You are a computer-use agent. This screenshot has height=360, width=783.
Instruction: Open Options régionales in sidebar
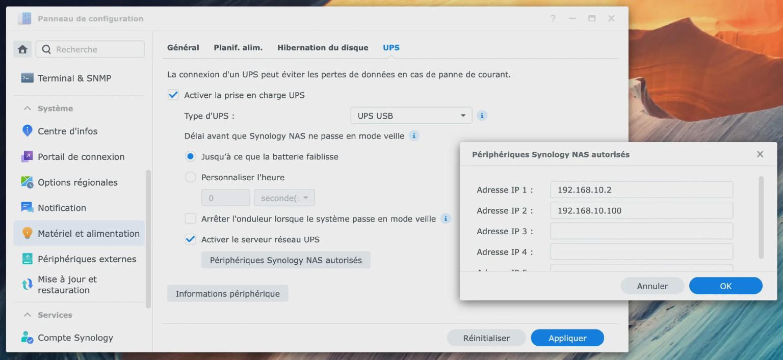click(x=77, y=182)
